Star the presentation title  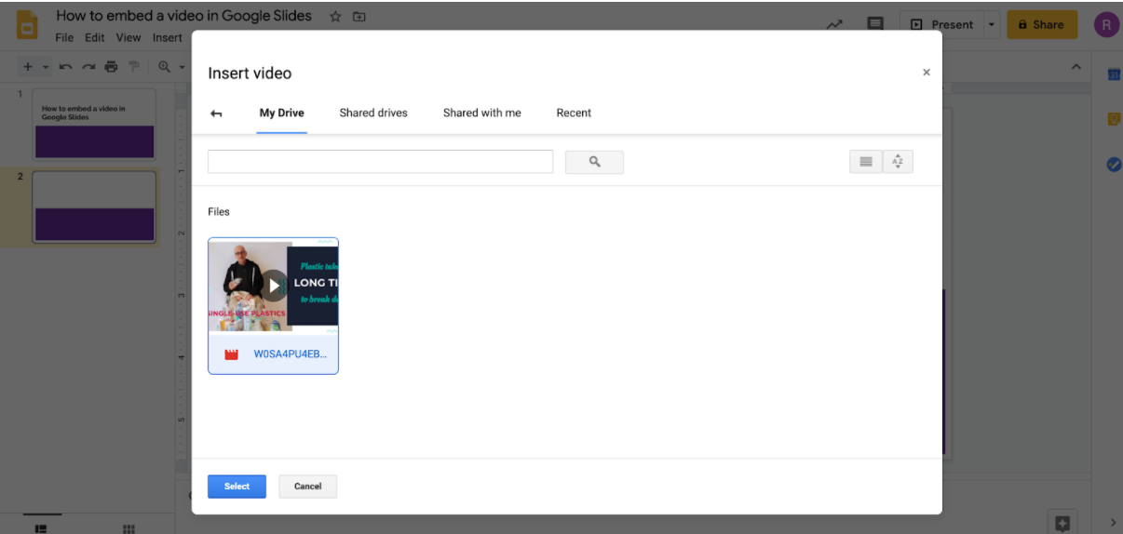[x=335, y=17]
